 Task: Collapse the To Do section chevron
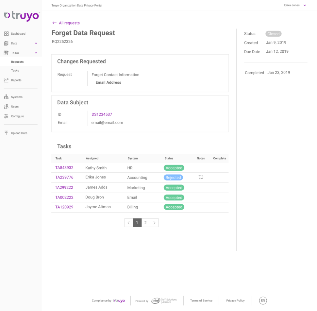(x=36, y=53)
